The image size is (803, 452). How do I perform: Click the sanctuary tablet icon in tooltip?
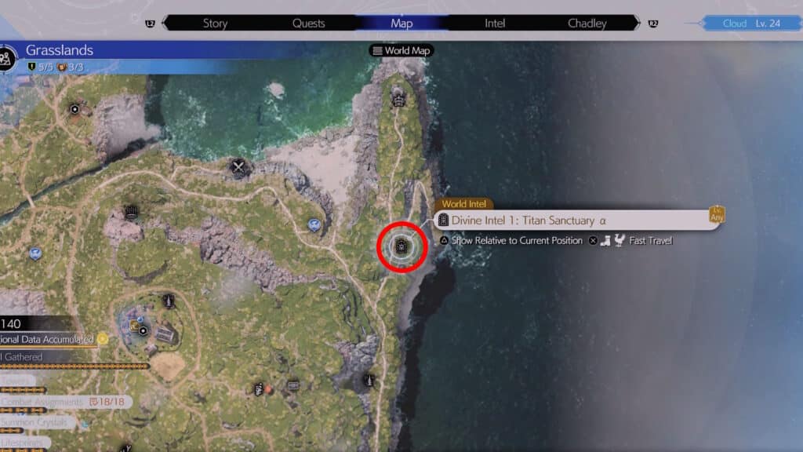pyautogui.click(x=444, y=221)
